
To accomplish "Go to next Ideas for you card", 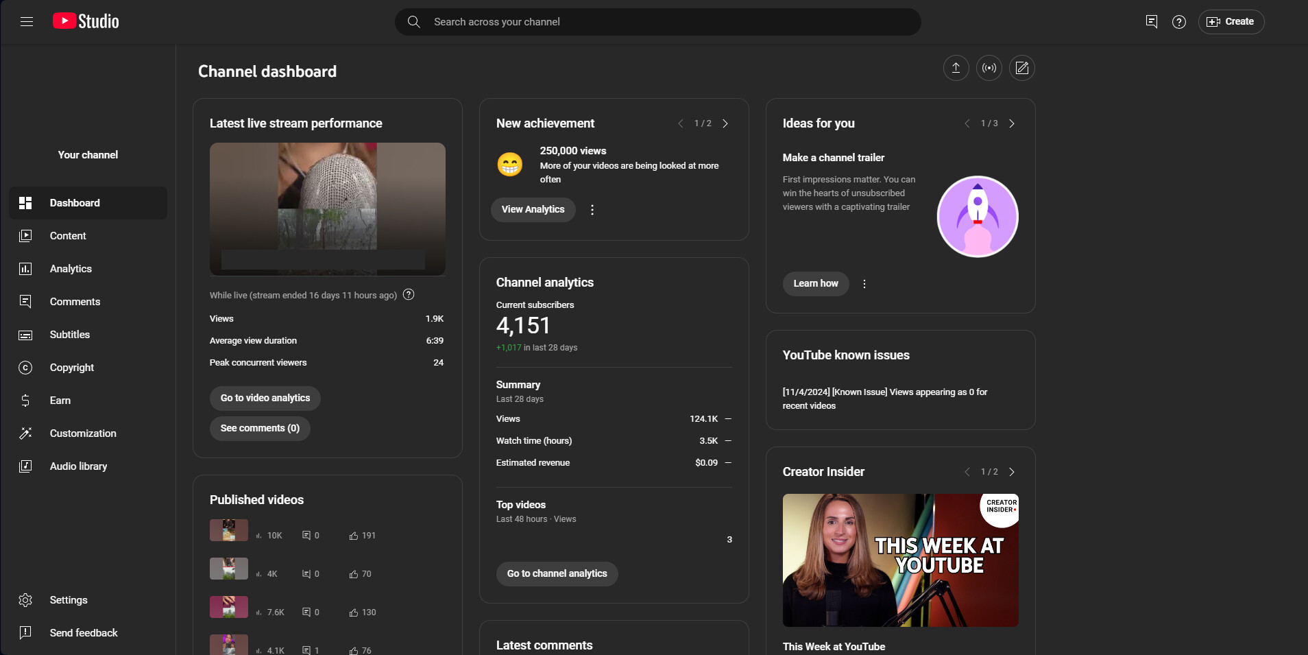I will pos(1012,123).
